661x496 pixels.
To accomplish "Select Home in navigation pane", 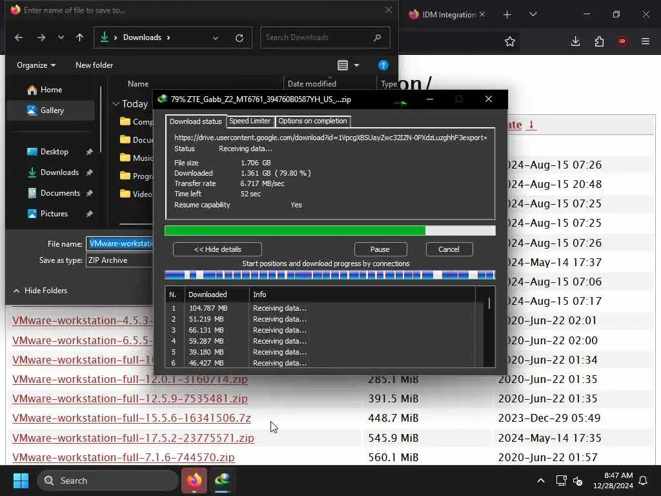I will [50, 90].
